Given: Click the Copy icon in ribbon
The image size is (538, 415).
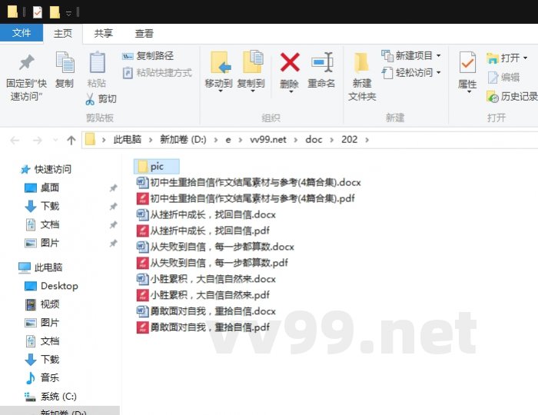Looking at the screenshot, I should pyautogui.click(x=65, y=62).
